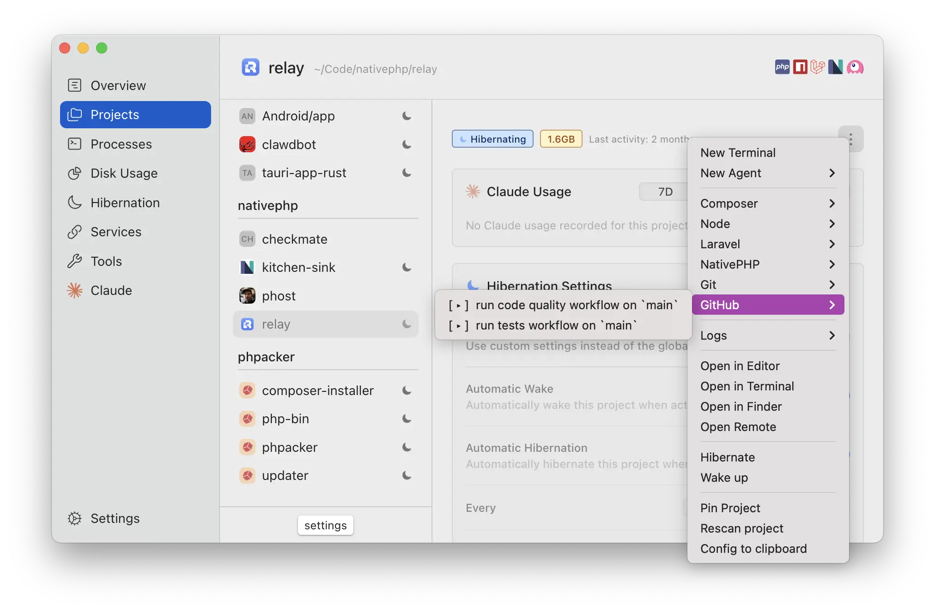935x611 pixels.
Task: Expand the NativePHP submenu
Action: [768, 264]
